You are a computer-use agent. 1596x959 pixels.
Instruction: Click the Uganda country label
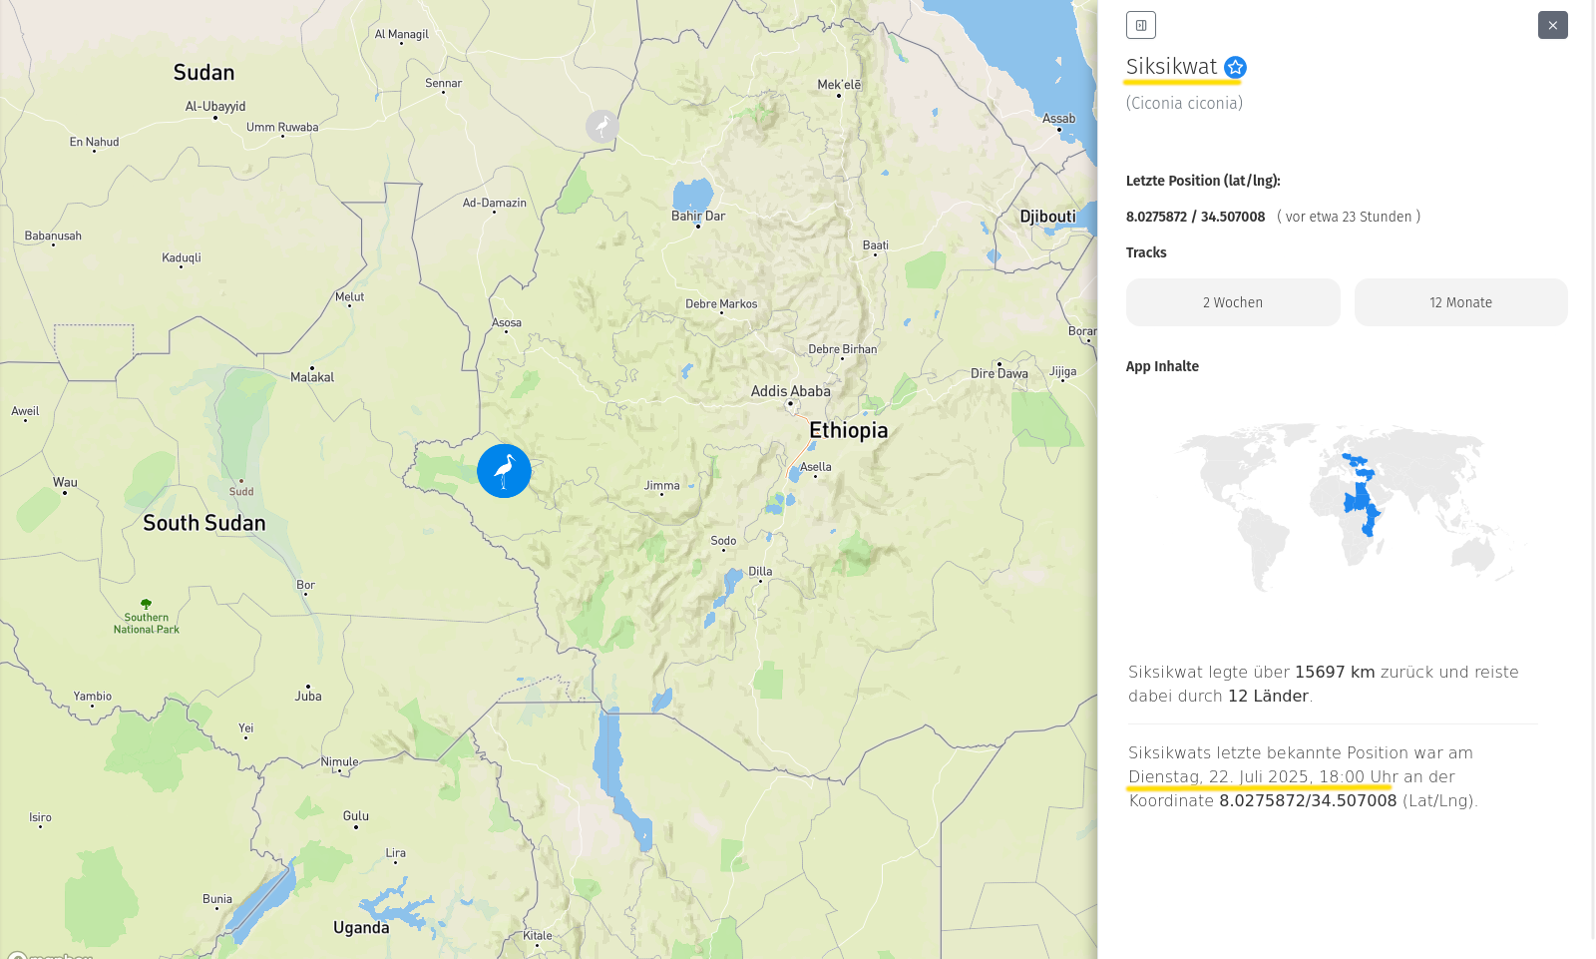pos(361,927)
